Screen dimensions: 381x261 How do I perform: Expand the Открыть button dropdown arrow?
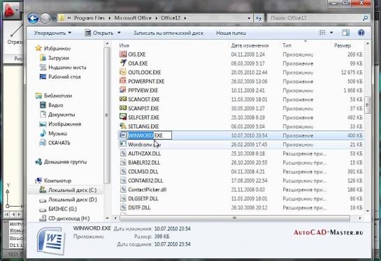119,33
